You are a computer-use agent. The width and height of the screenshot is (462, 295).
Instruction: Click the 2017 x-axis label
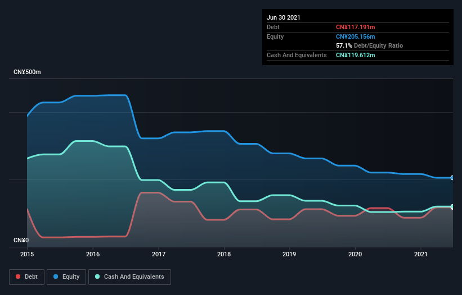[x=159, y=254]
